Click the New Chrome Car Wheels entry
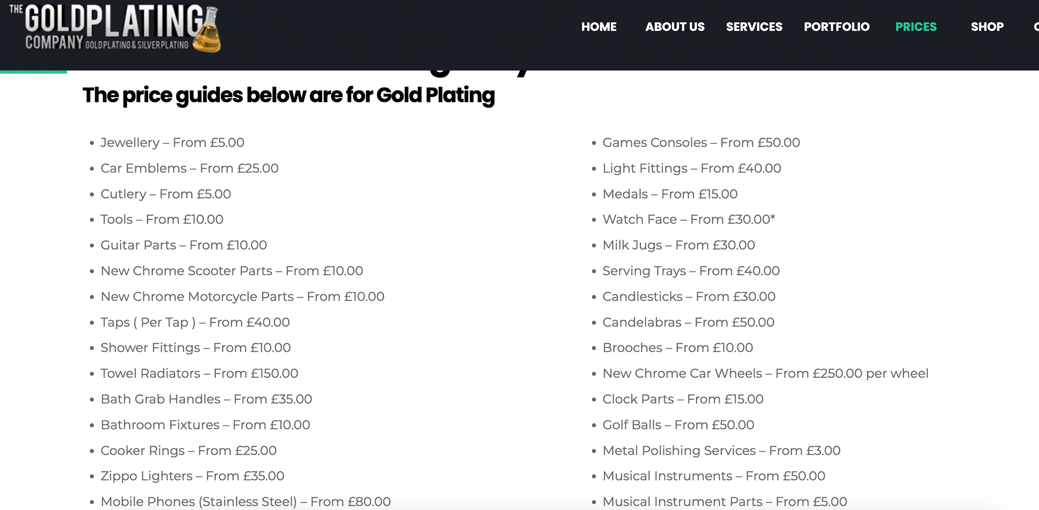Screen dimensions: 1039x510 tap(765, 374)
